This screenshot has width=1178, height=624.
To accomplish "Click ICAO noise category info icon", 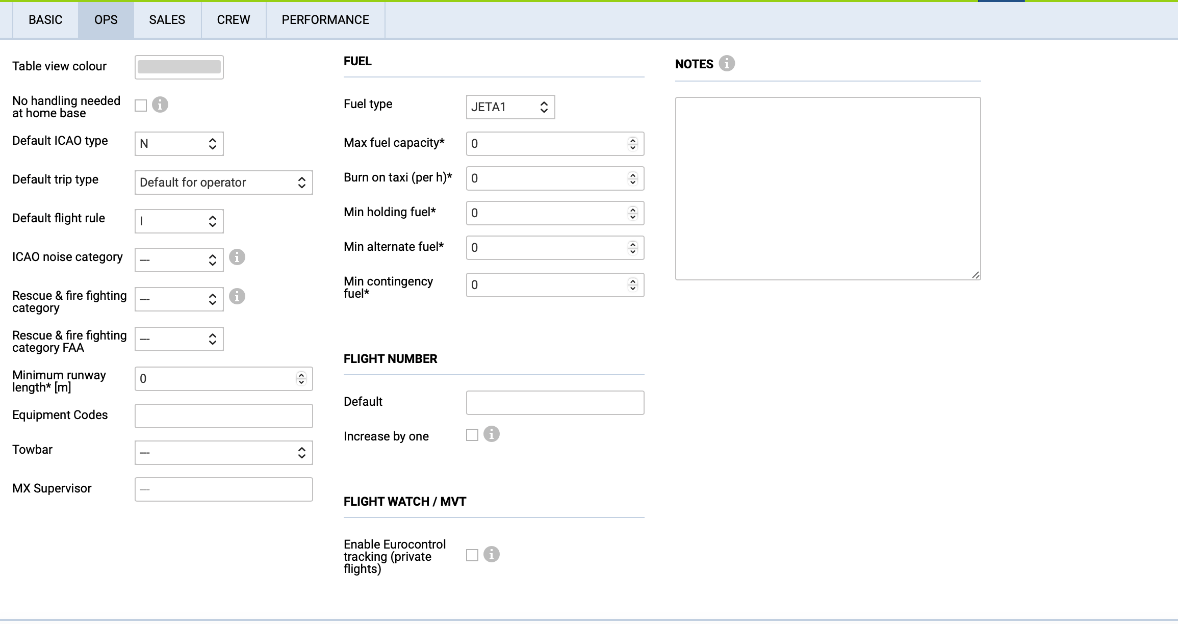I will click(237, 257).
